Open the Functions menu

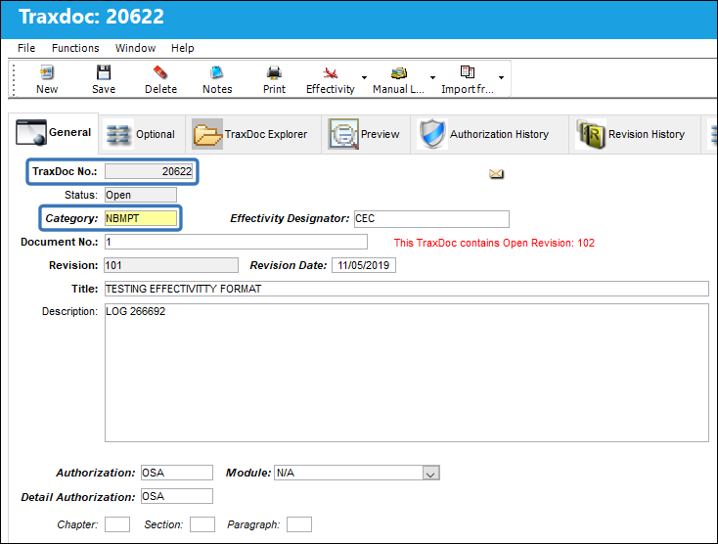pos(75,48)
